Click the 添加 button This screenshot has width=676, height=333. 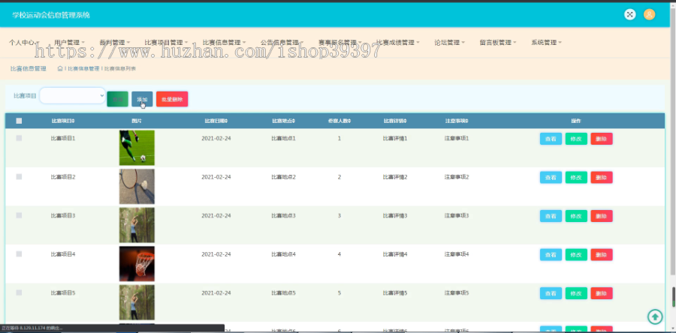coord(142,99)
